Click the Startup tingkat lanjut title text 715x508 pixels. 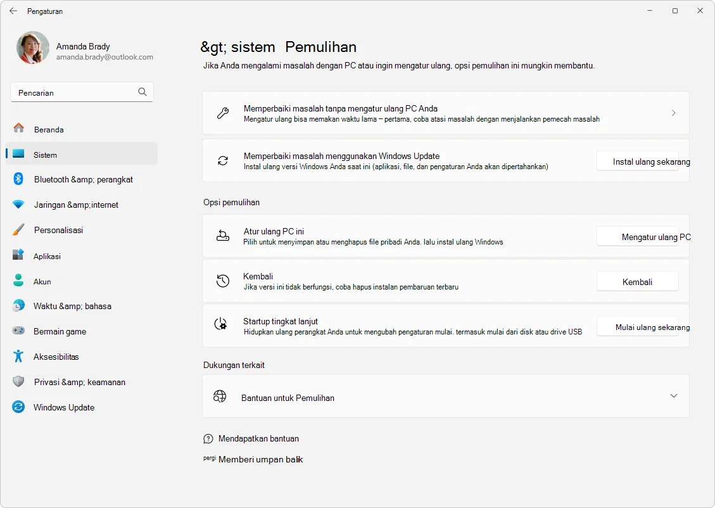[x=281, y=322]
